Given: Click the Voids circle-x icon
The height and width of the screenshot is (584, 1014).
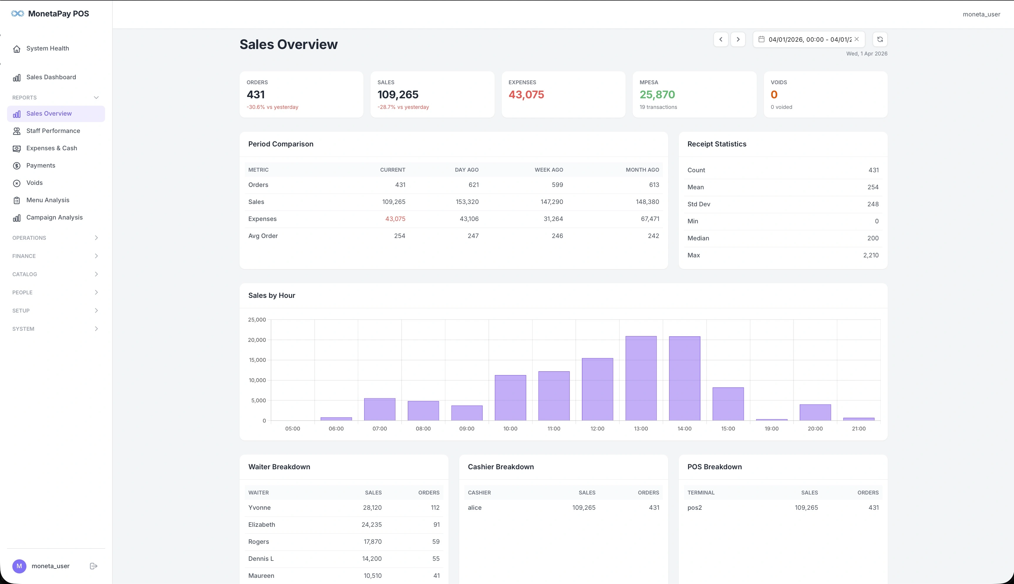Looking at the screenshot, I should (16, 183).
